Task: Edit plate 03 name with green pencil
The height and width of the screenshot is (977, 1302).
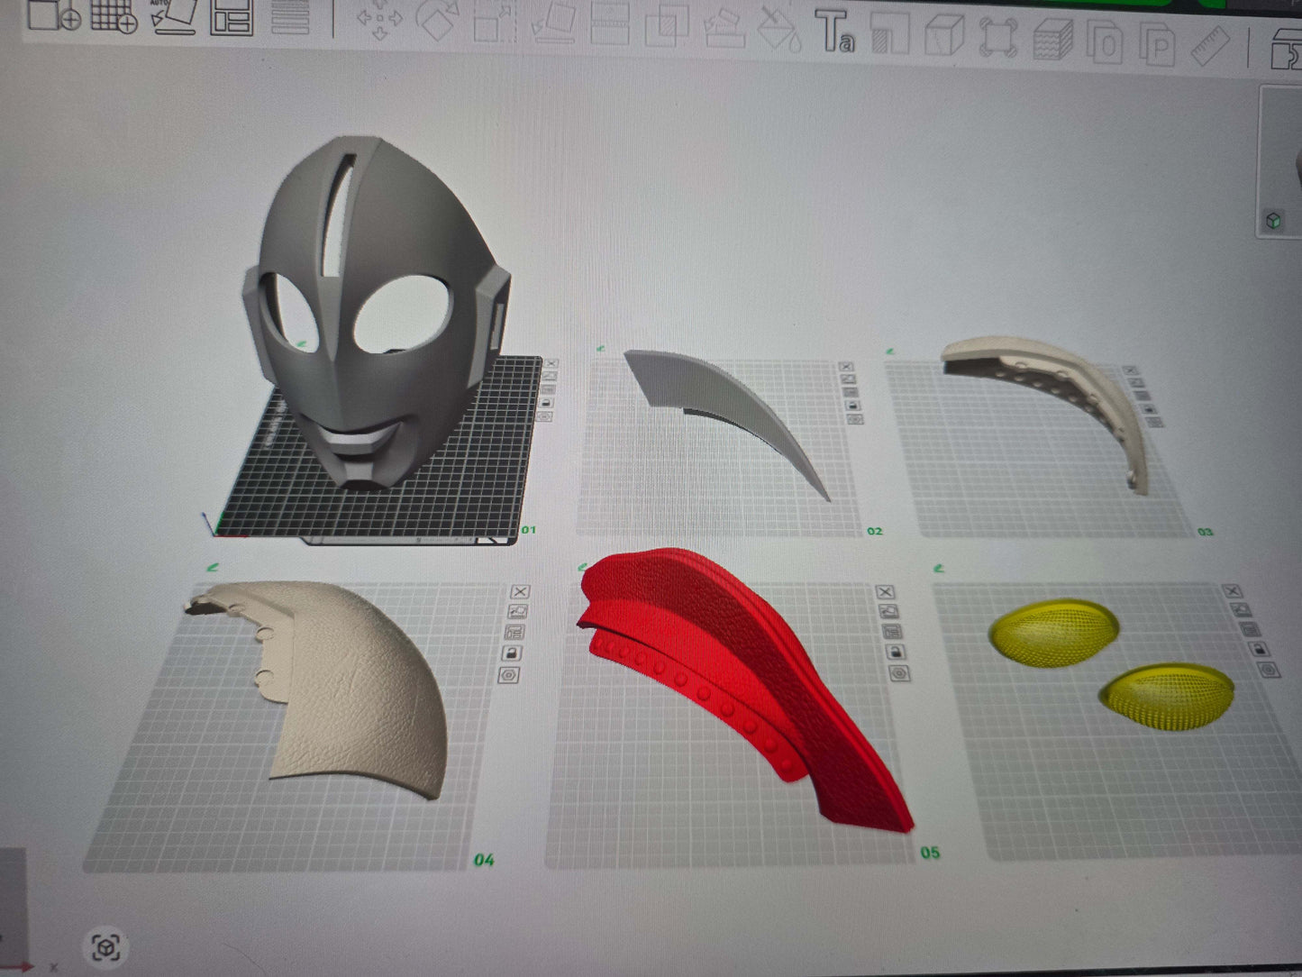Action: click(890, 351)
